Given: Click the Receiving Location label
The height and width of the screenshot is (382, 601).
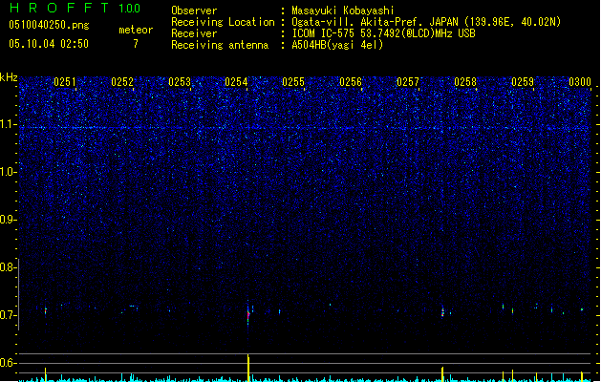Looking at the screenshot, I should 223,22.
